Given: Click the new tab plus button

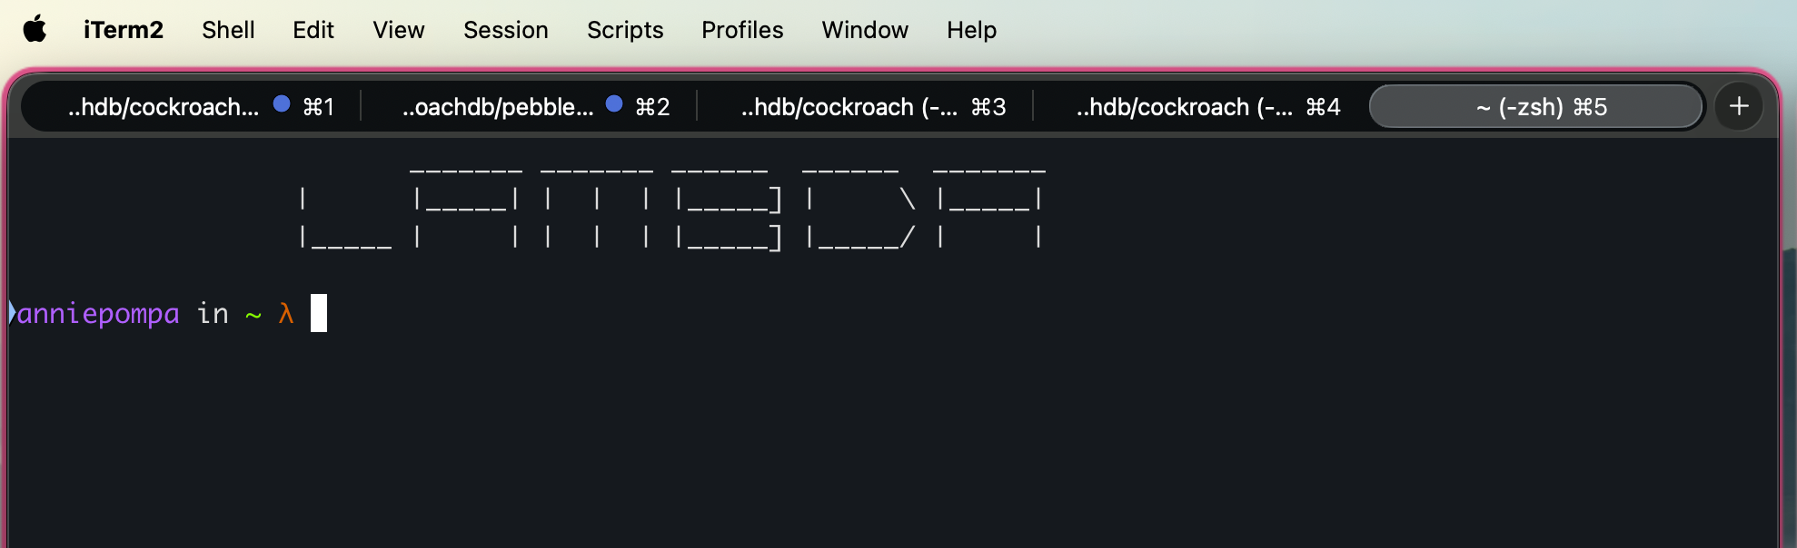Looking at the screenshot, I should 1739,106.
